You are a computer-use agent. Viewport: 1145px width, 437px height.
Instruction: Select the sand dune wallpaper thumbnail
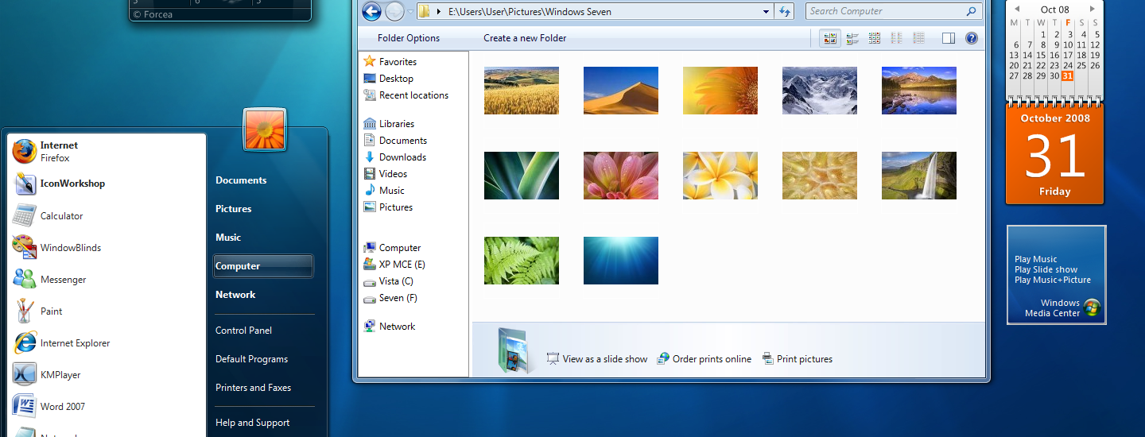click(x=620, y=91)
